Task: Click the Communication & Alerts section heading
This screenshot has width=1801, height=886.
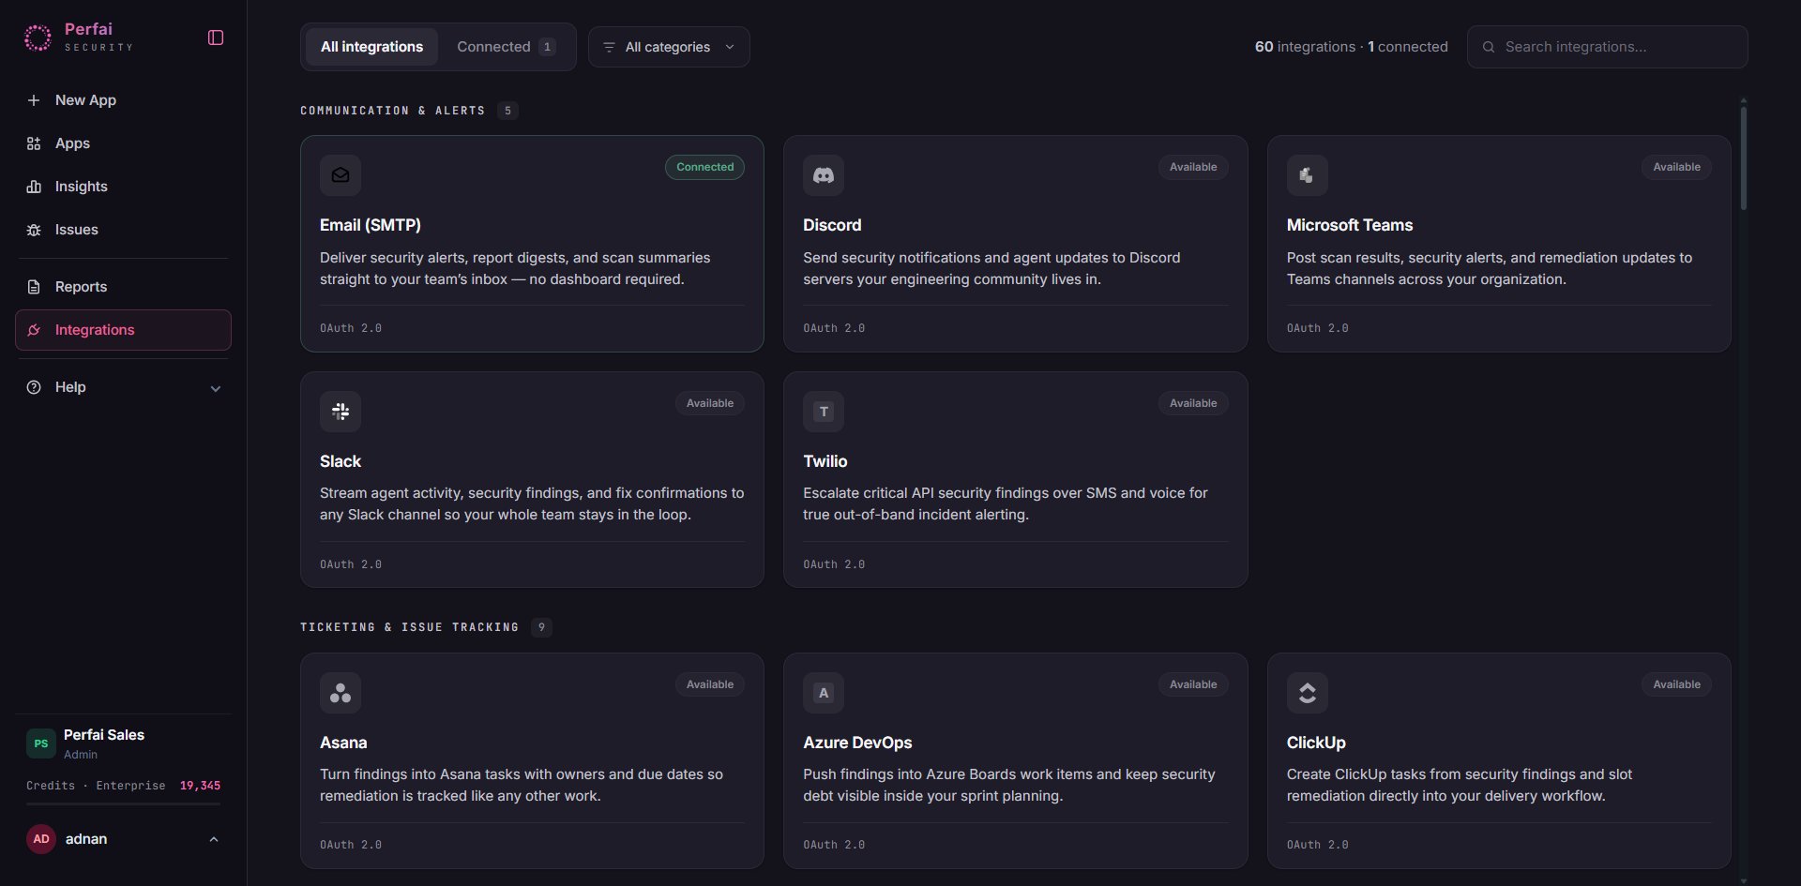Action: point(393,111)
